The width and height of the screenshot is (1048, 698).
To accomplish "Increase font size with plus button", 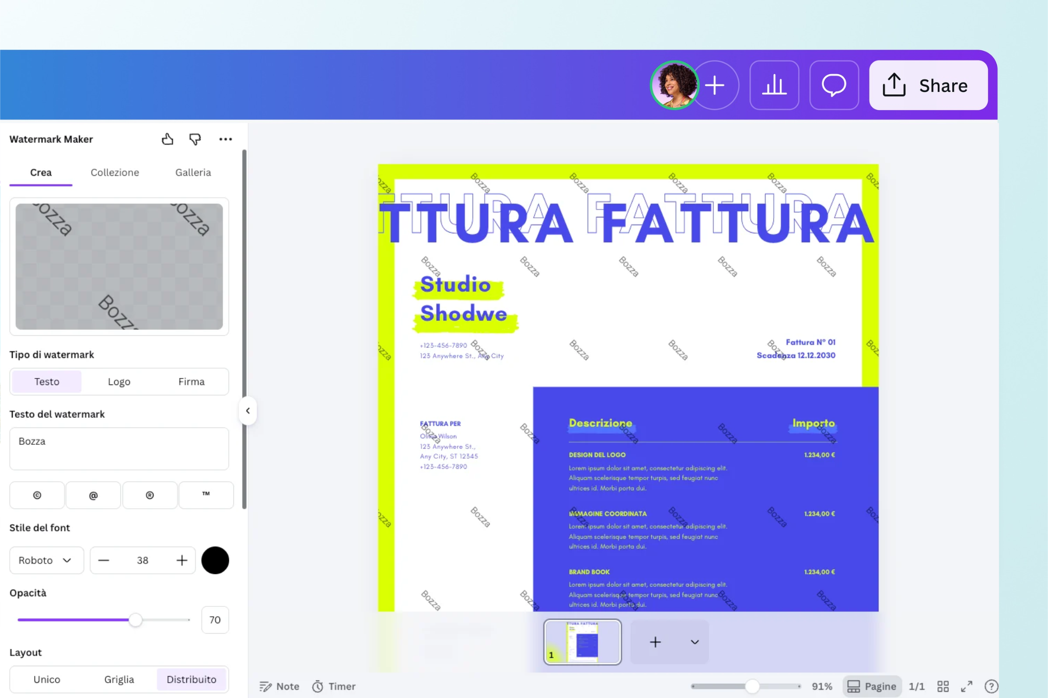I will [x=182, y=560].
